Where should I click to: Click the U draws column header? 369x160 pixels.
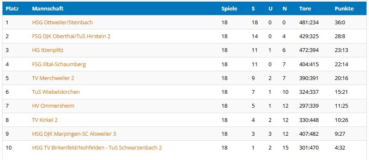(271, 9)
